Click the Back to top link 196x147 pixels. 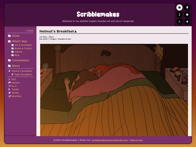click(136, 140)
